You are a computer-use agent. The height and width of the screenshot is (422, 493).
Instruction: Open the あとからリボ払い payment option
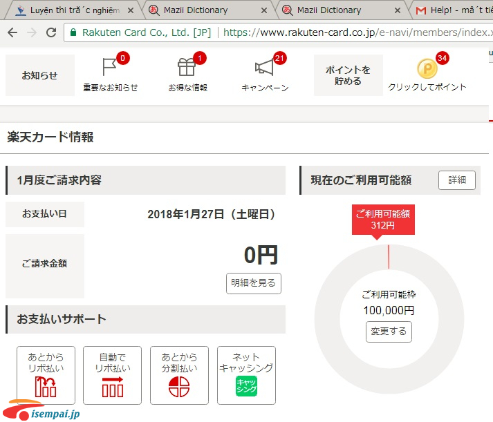(46, 375)
